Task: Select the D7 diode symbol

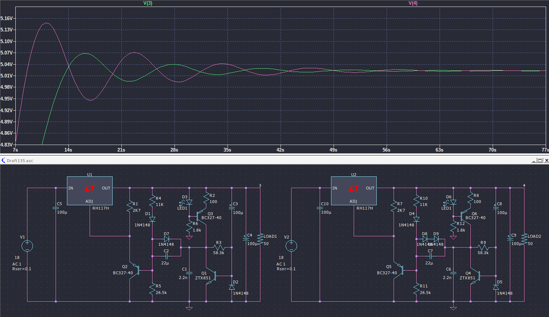Action: pyautogui.click(x=166, y=239)
